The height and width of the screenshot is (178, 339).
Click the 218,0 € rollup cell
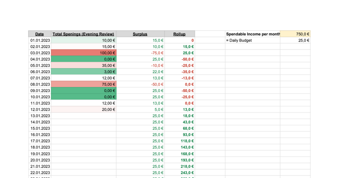coord(179,166)
